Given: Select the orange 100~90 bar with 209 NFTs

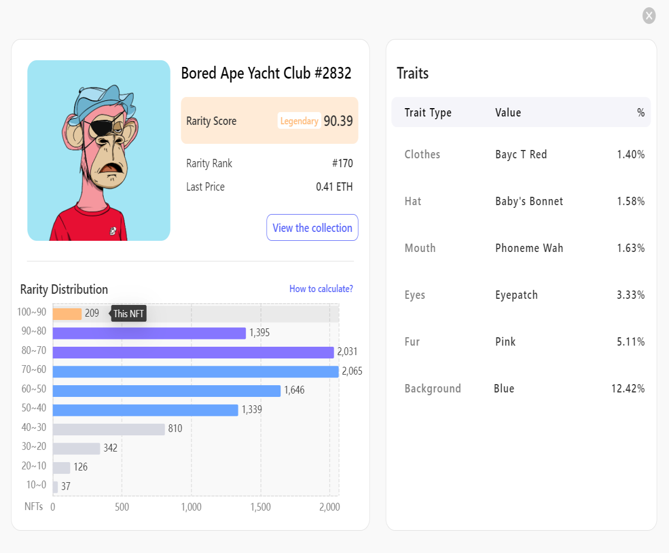Looking at the screenshot, I should (67, 314).
